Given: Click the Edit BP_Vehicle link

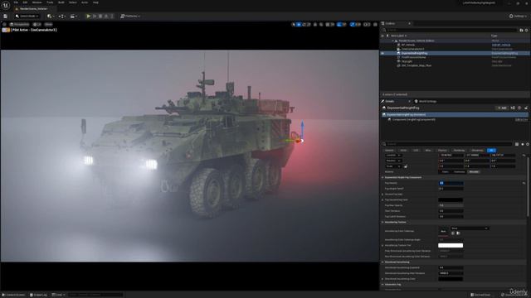Looking at the screenshot, I should tap(501, 45).
